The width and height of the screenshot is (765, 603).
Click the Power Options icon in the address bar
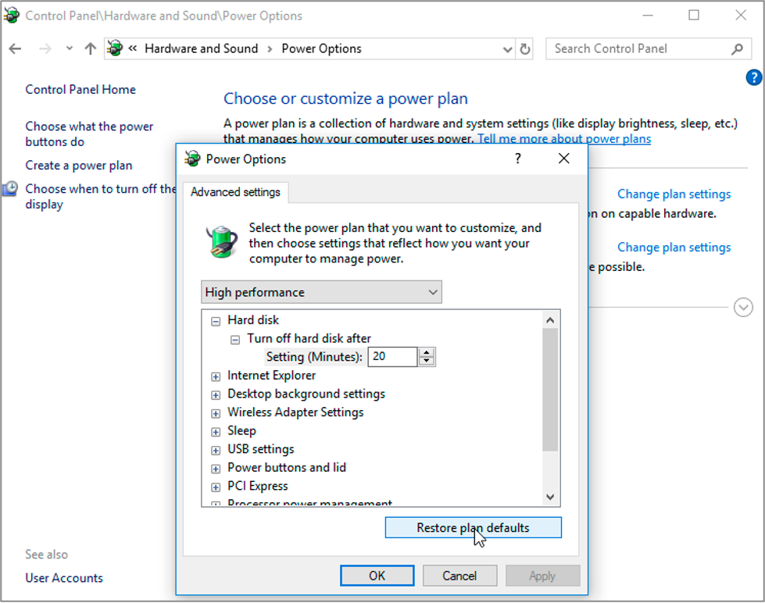pyautogui.click(x=115, y=48)
